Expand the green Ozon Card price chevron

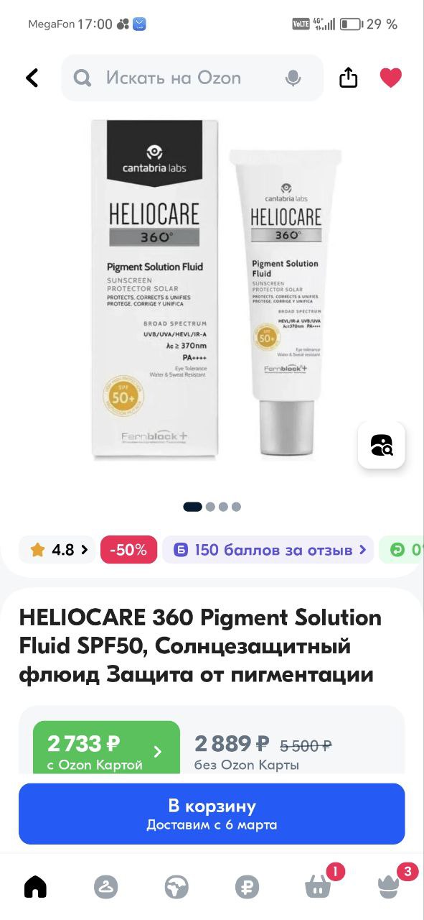[158, 752]
